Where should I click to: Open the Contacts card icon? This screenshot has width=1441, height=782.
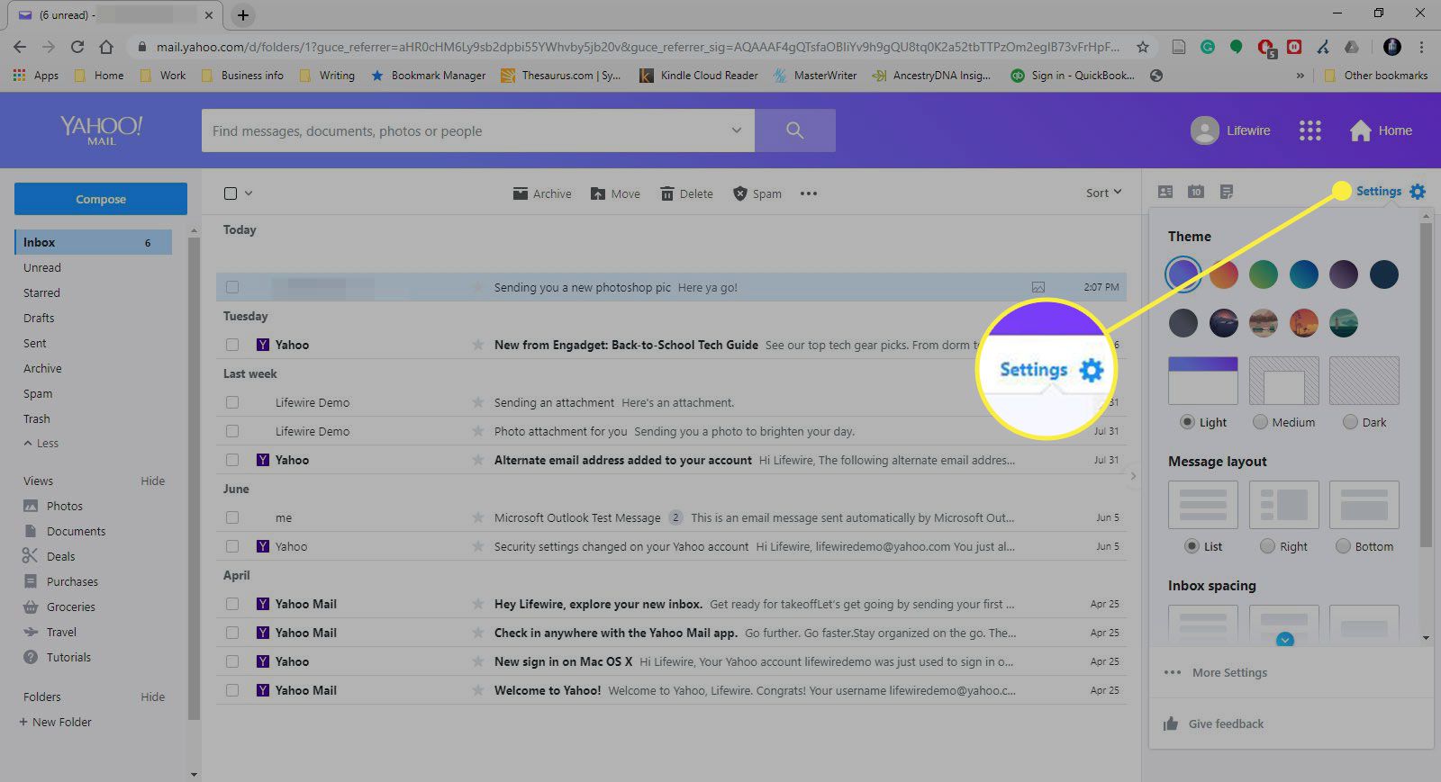(x=1165, y=192)
